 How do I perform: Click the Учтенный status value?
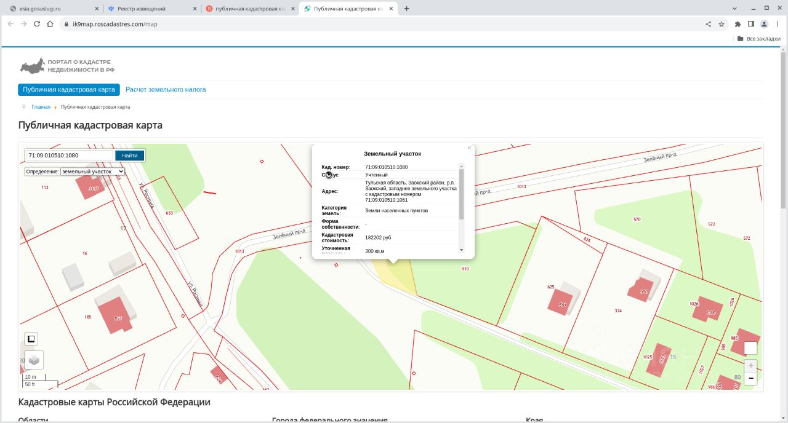tap(376, 175)
